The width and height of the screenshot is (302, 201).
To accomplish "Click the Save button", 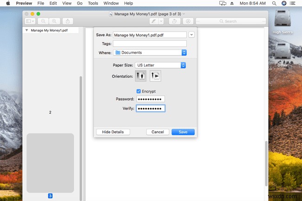I will [x=183, y=132].
